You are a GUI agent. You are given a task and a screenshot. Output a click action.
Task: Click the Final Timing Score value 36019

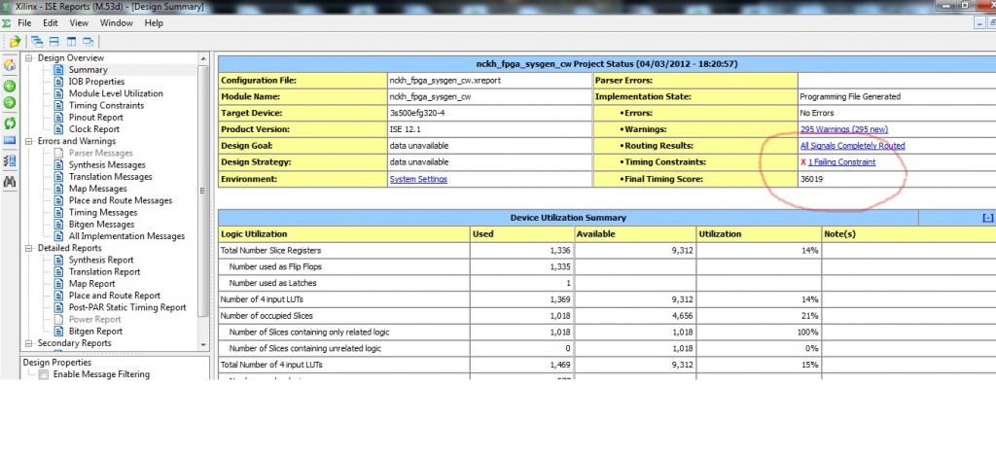click(x=812, y=179)
